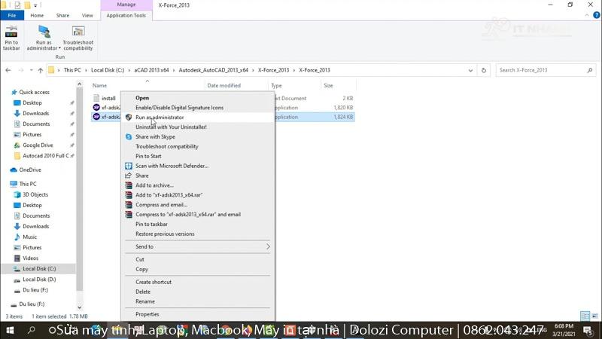Switch to the Share ribbon tab
This screenshot has width=602, height=339.
[62, 15]
